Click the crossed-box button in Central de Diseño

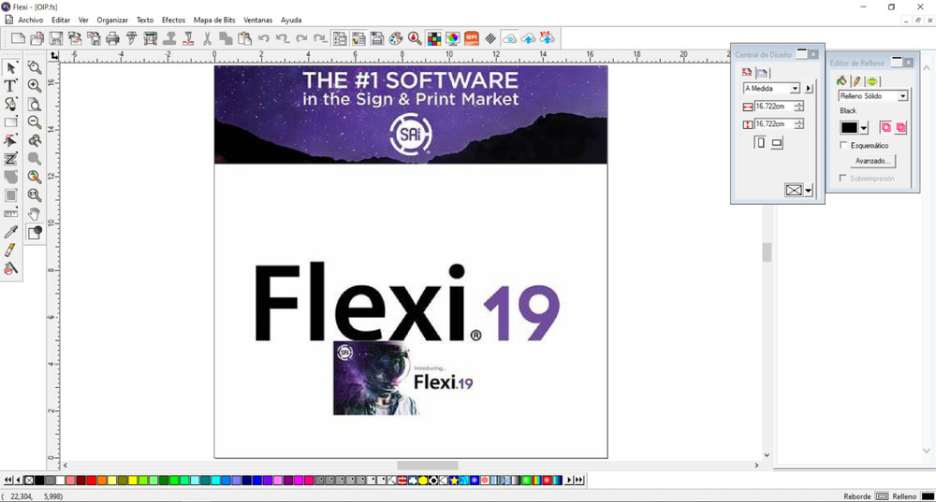(794, 191)
